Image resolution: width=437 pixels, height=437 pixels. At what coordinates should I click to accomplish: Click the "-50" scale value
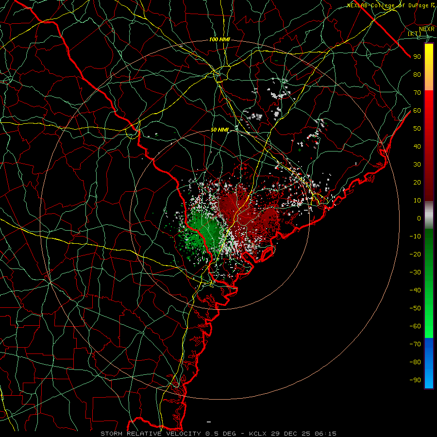tap(415, 308)
